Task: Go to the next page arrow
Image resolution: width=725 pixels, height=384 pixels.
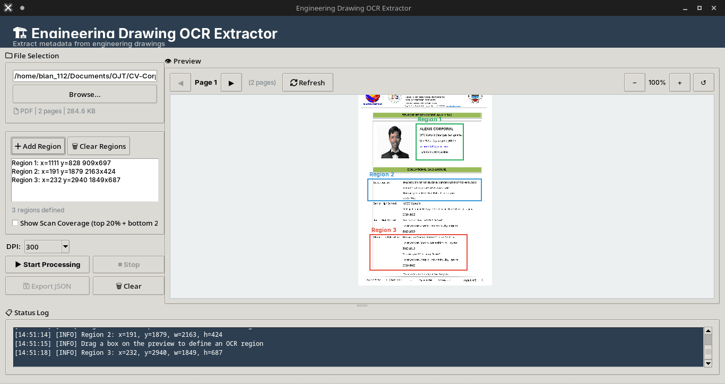Action: (231, 83)
